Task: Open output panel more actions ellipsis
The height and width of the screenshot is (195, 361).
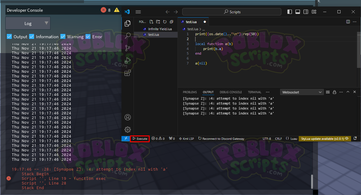Action: (x=341, y=92)
